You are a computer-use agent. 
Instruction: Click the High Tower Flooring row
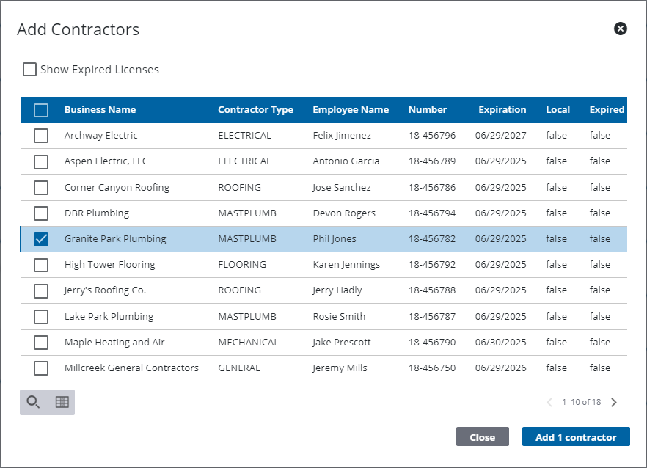pyautogui.click(x=109, y=265)
